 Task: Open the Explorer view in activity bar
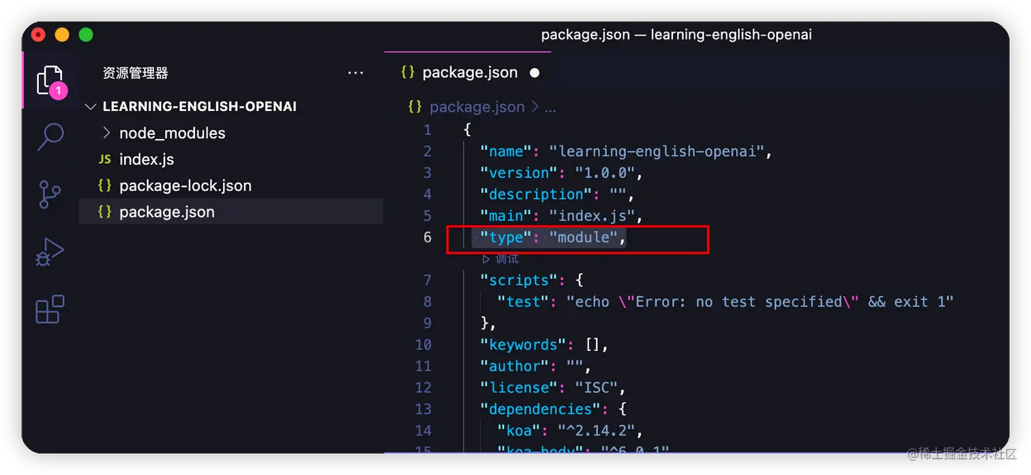click(50, 80)
